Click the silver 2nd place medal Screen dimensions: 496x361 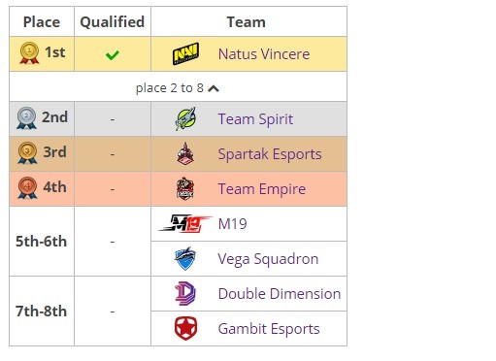[x=26, y=118]
